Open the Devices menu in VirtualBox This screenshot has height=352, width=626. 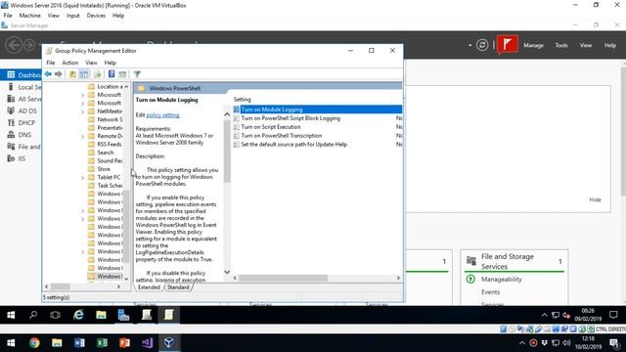(x=96, y=16)
